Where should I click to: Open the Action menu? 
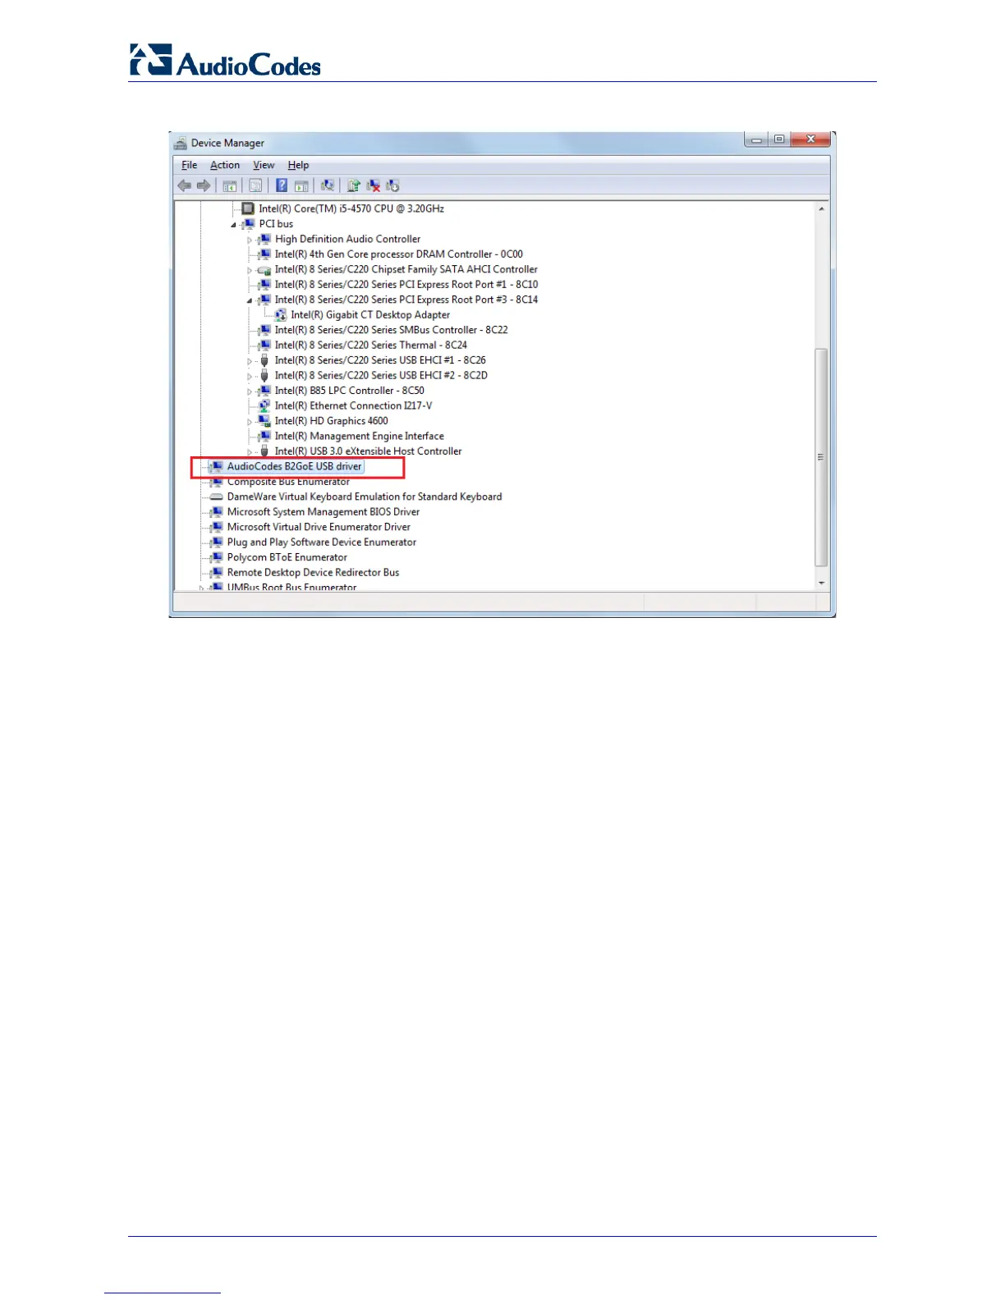(x=225, y=165)
